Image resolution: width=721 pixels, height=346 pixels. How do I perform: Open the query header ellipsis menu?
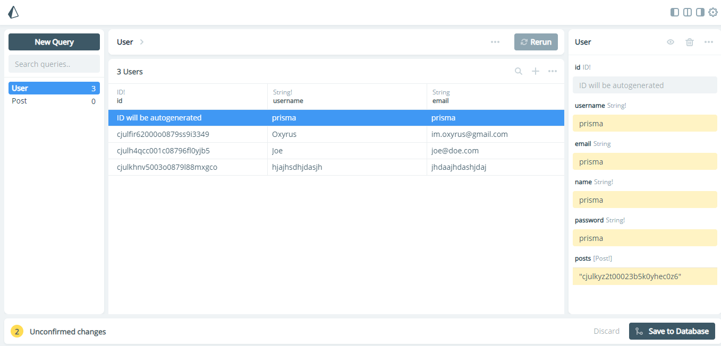[x=495, y=41]
